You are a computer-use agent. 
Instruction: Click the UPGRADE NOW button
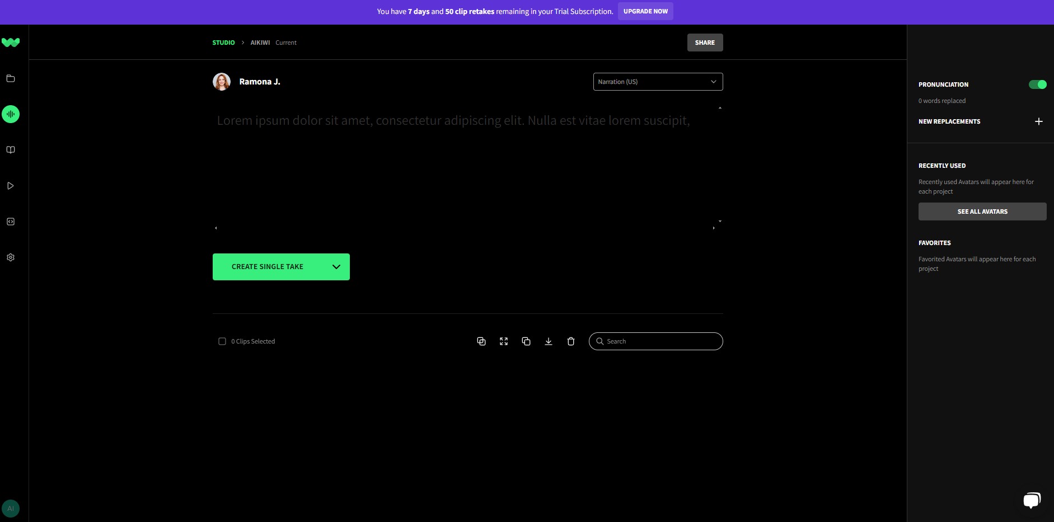click(x=645, y=11)
